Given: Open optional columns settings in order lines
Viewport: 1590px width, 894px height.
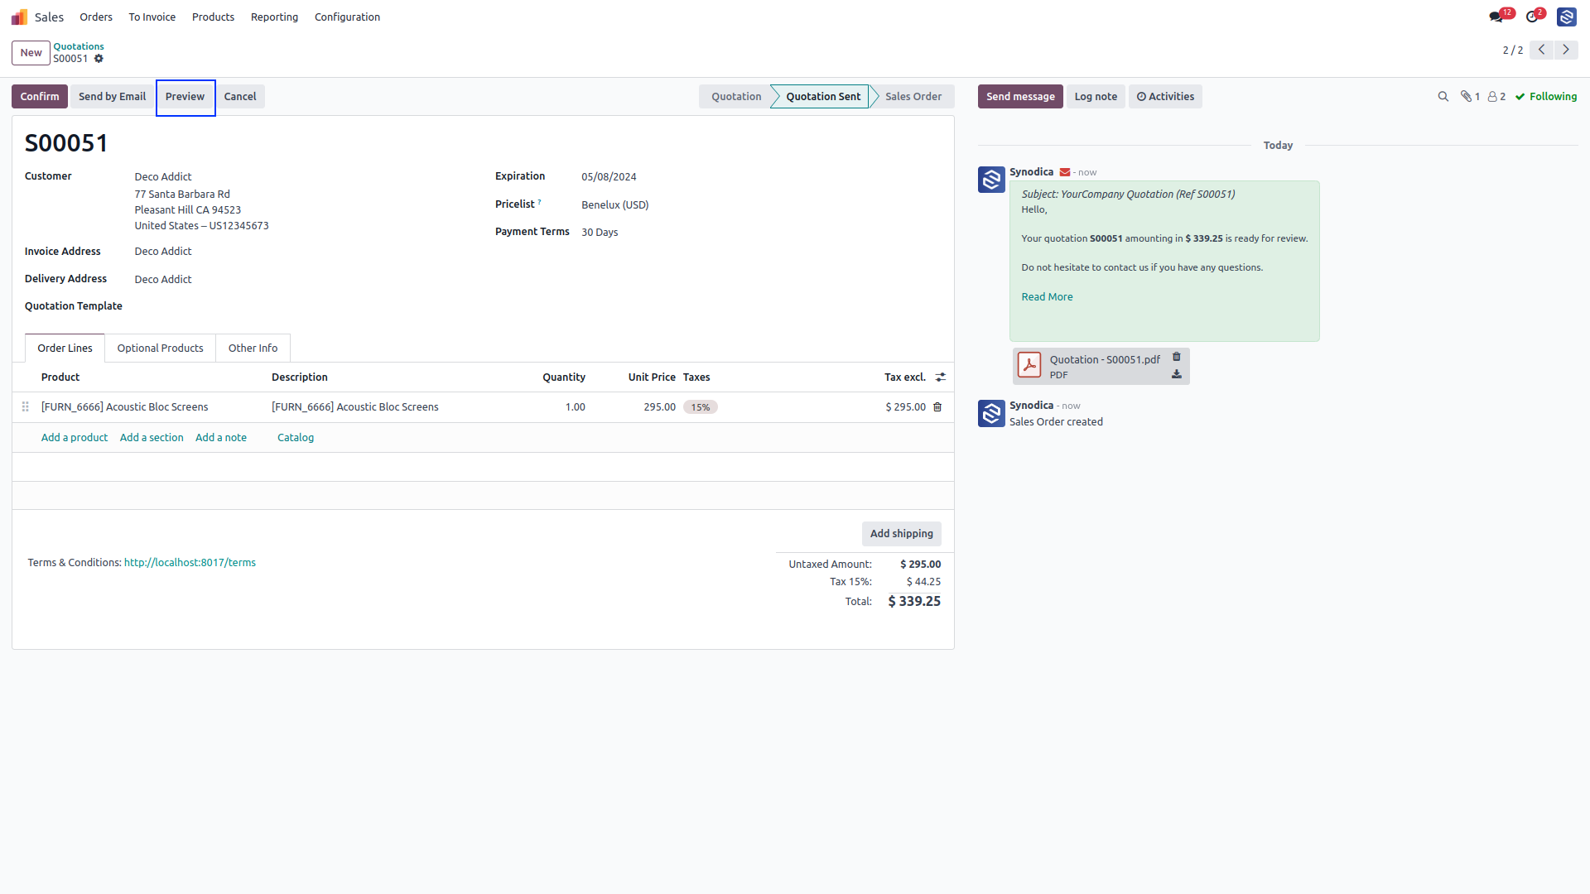Looking at the screenshot, I should point(941,377).
